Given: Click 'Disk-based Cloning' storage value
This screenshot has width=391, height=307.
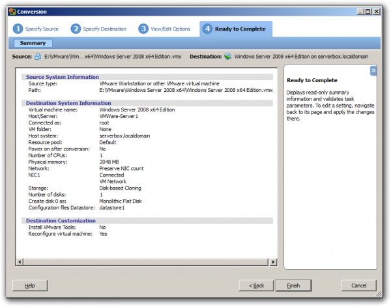Looking at the screenshot, I should [120, 188].
